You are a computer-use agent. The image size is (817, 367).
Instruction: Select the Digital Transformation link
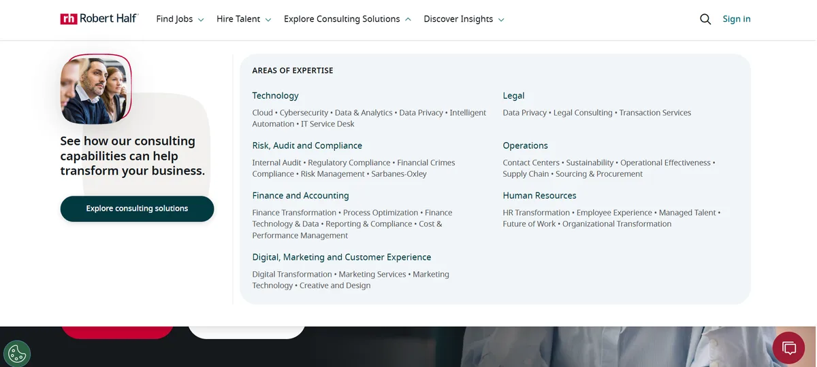[292, 275]
